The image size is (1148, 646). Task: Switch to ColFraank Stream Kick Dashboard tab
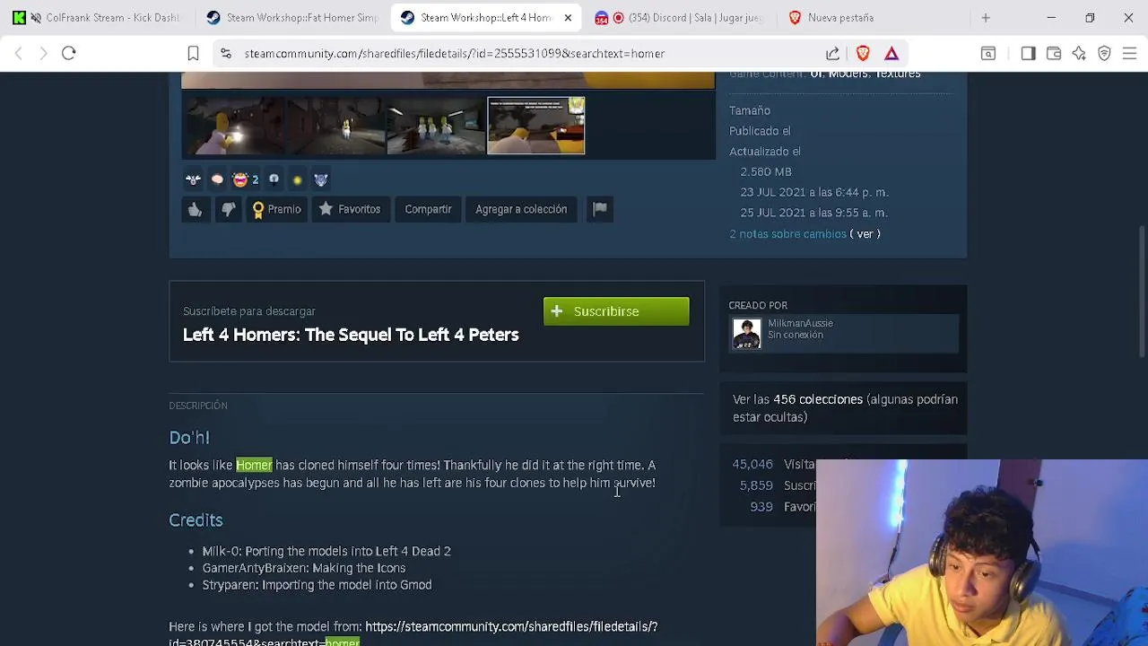[99, 18]
